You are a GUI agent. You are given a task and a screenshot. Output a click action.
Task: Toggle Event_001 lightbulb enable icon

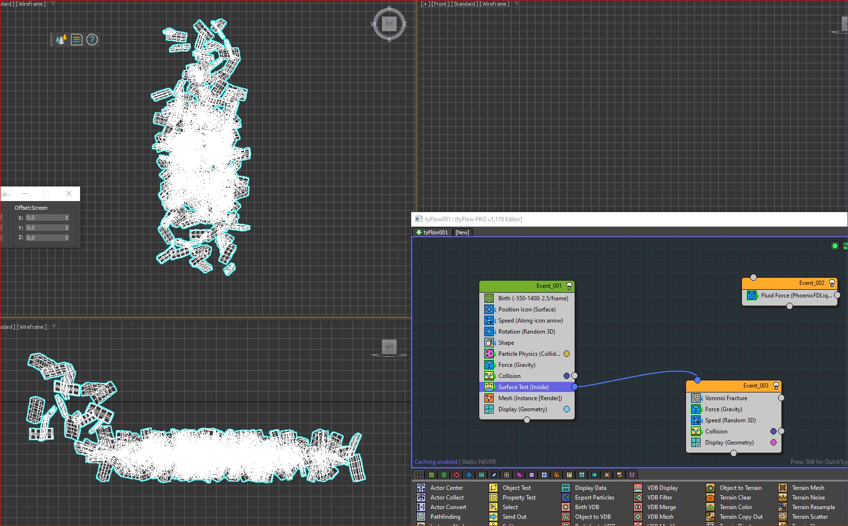[x=569, y=286]
